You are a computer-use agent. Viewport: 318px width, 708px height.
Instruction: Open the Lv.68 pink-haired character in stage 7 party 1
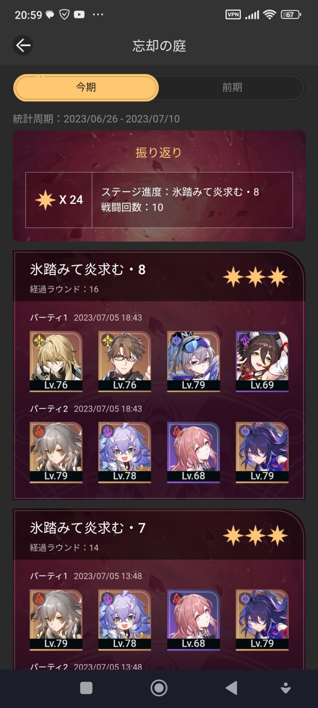(193, 619)
